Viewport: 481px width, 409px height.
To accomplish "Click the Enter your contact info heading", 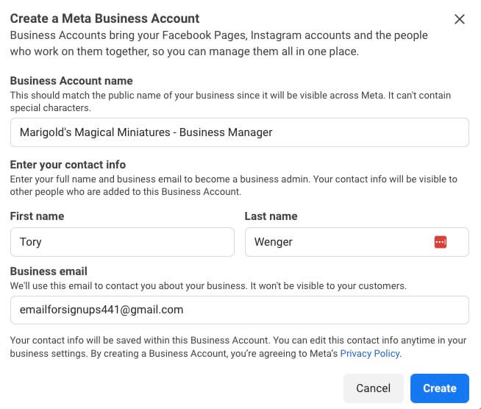I will click(x=68, y=165).
